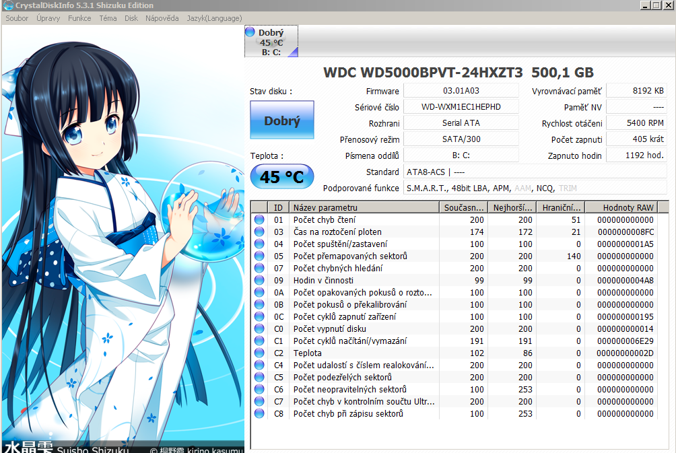This screenshot has height=453, width=676.
Task: Click status icon for Čas na roztočení ploten
Action: click(x=259, y=232)
